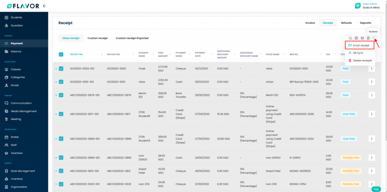Viewport: 387px width, 192px height.
Task: Select Email receipt from the actions menu
Action: [x=360, y=45]
